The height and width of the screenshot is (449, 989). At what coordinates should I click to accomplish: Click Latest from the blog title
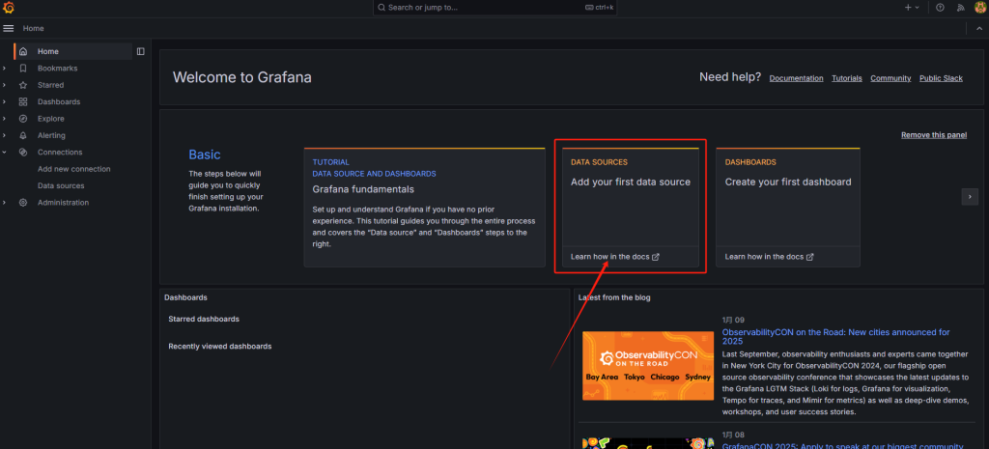point(614,297)
